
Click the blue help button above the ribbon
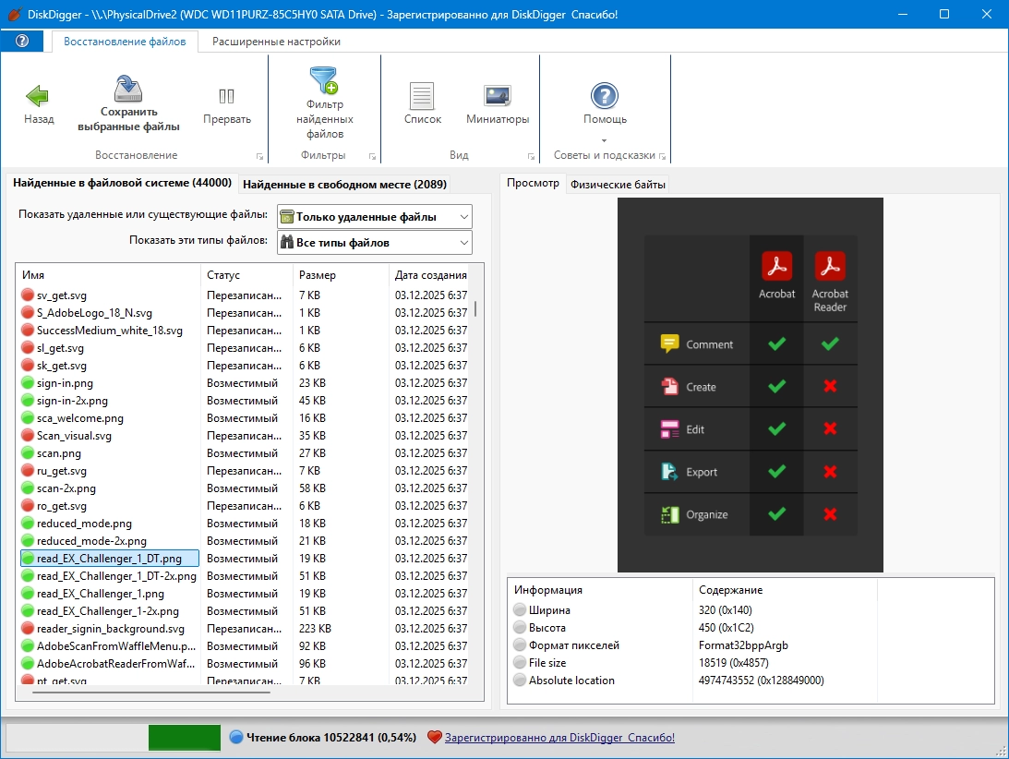23,42
